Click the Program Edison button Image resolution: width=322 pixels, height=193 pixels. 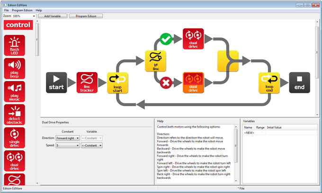tap(86, 16)
